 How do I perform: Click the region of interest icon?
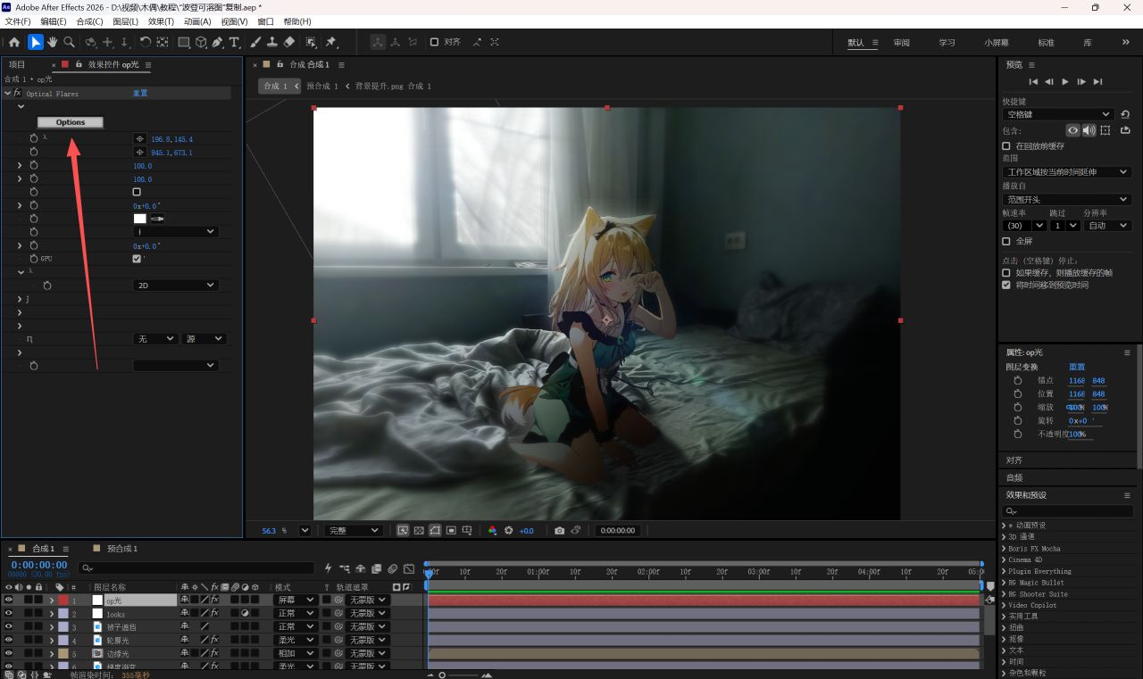pyautogui.click(x=451, y=530)
